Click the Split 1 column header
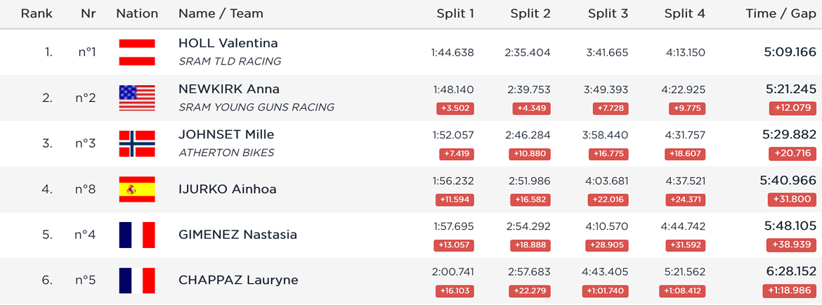This screenshot has width=822, height=305. point(455,13)
